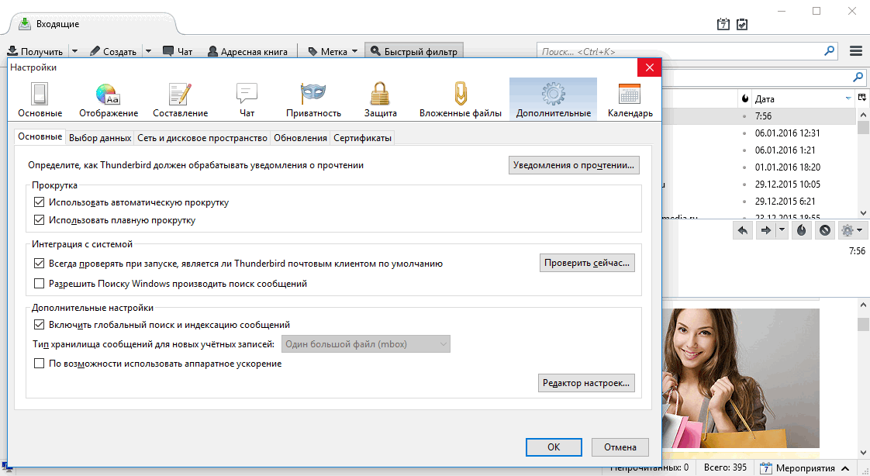
Task: Switch to the Выбор данных tab
Action: pyautogui.click(x=100, y=138)
